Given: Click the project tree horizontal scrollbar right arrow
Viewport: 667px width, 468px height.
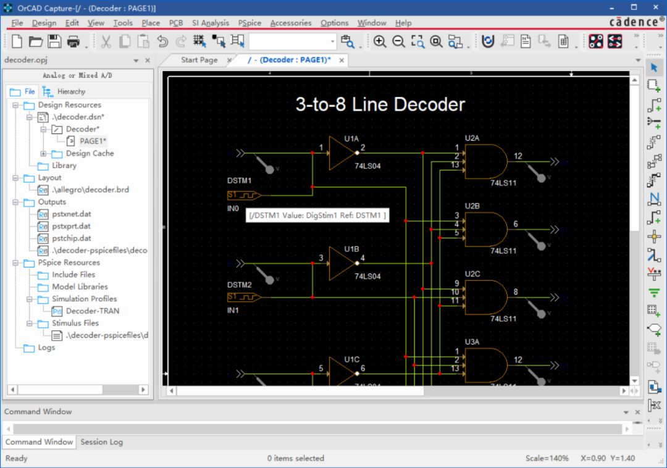Looking at the screenshot, I should click(x=143, y=390).
